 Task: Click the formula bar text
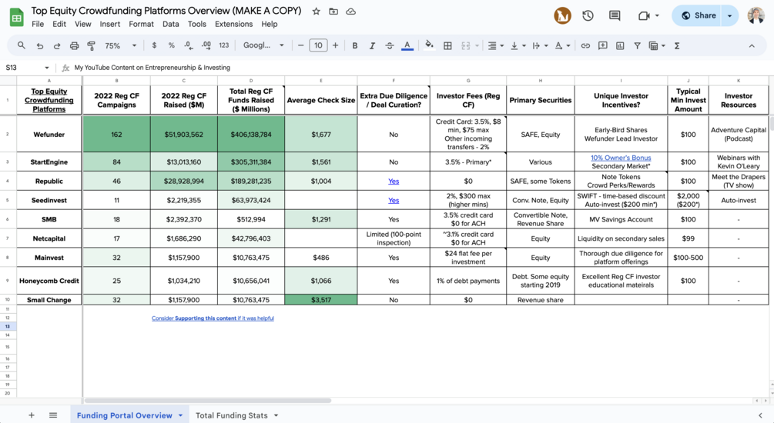(152, 68)
